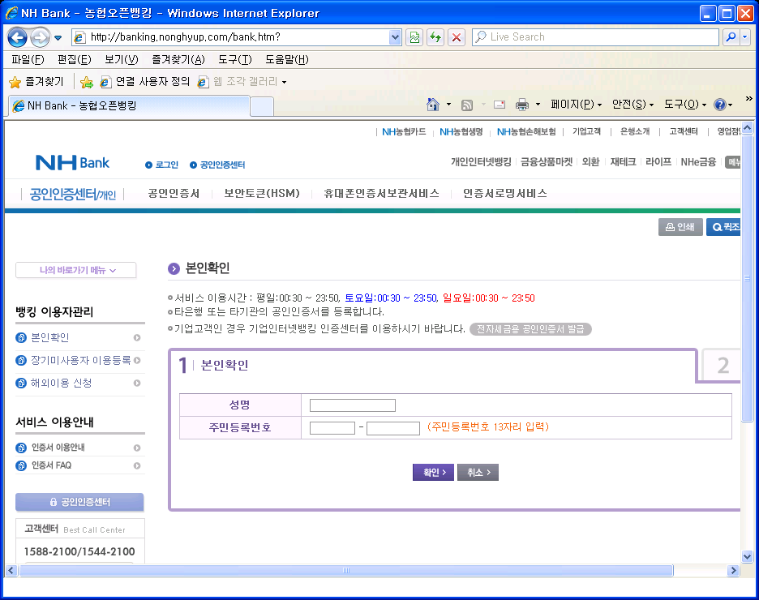Select the 인증서로밍서비스 submenu tab

click(x=505, y=194)
